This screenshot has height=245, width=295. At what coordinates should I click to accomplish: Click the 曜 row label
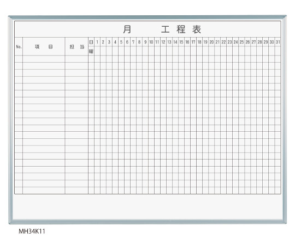[x=91, y=51]
